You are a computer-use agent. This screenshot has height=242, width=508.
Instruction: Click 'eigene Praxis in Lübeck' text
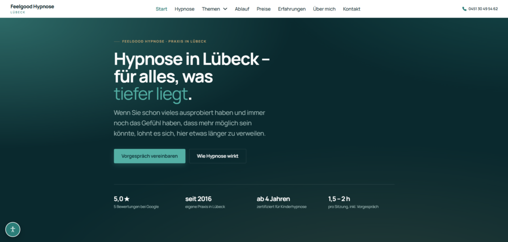pos(205,207)
